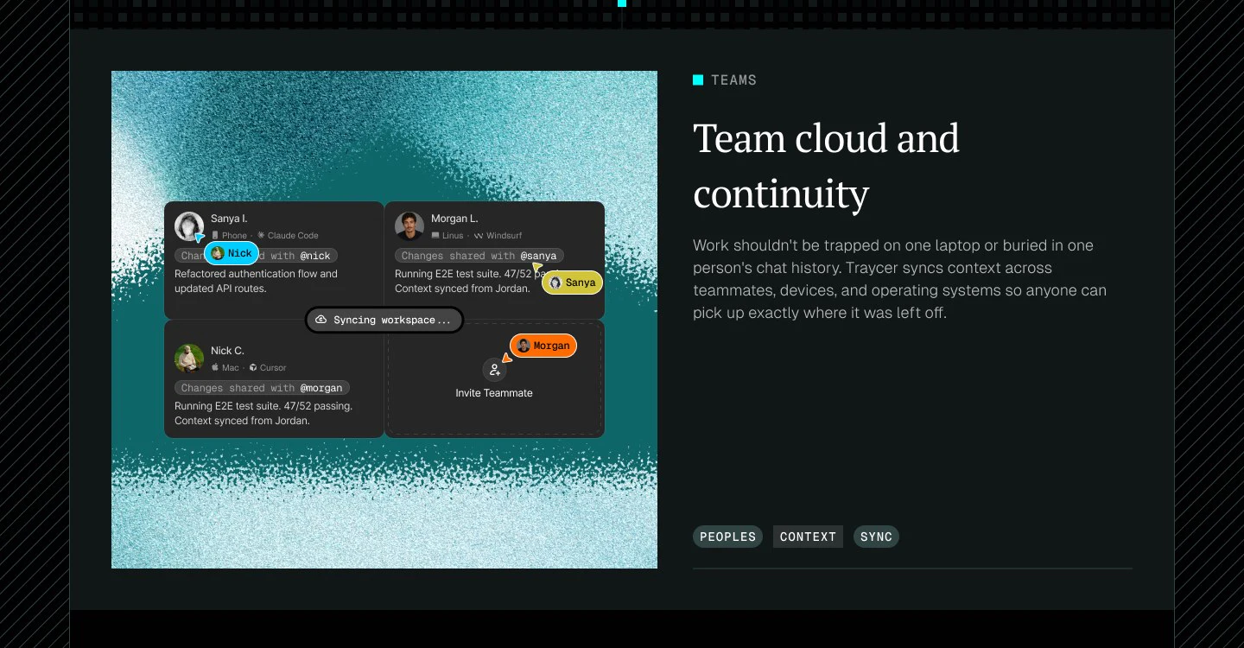This screenshot has height=648, width=1244.
Task: Click the Cursor label in Nick's card
Action: click(273, 367)
